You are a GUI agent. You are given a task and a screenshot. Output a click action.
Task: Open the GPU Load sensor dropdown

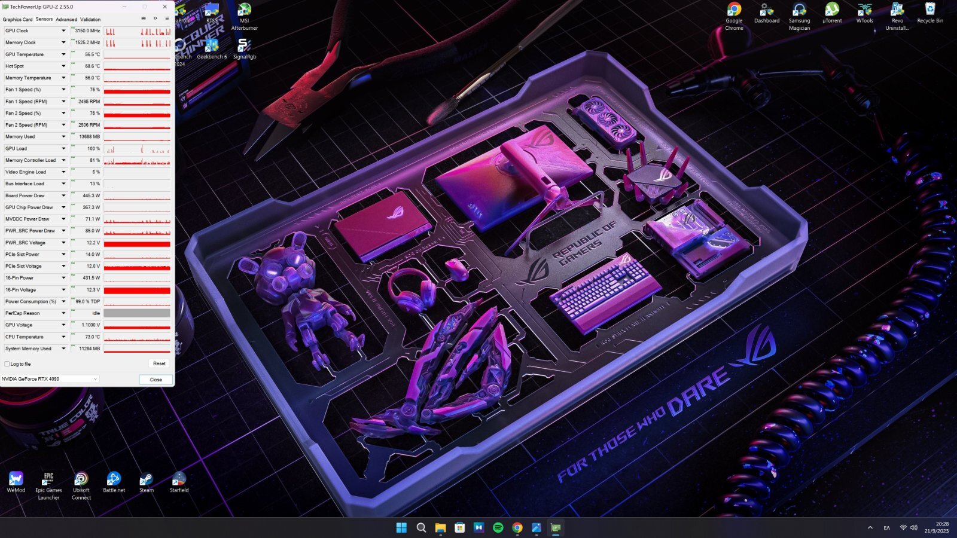[x=63, y=148]
